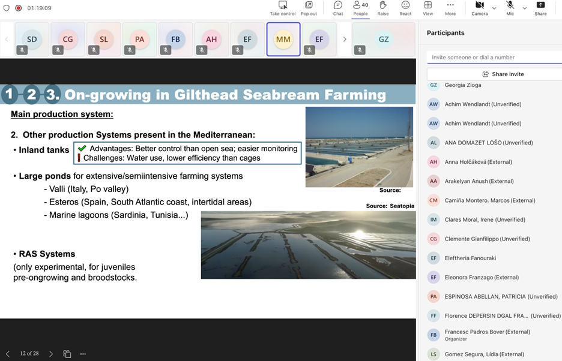
Task: Toggle the People participants pane
Action: [x=360, y=8]
